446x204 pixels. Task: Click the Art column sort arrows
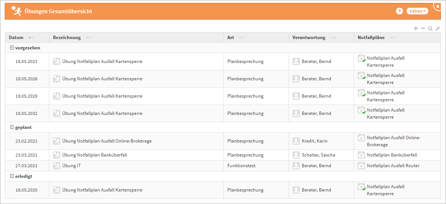point(242,38)
